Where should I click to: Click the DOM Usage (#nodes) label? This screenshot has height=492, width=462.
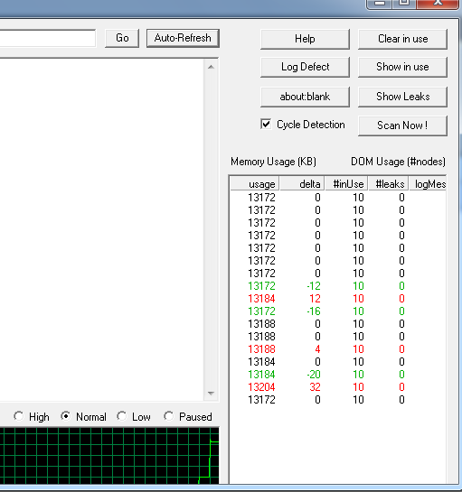pyautogui.click(x=398, y=162)
